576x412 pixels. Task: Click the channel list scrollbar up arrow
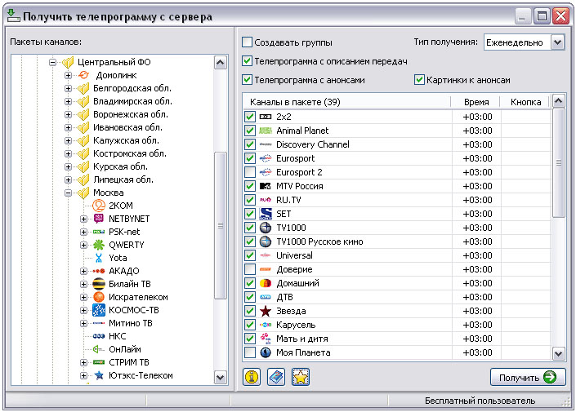click(558, 101)
